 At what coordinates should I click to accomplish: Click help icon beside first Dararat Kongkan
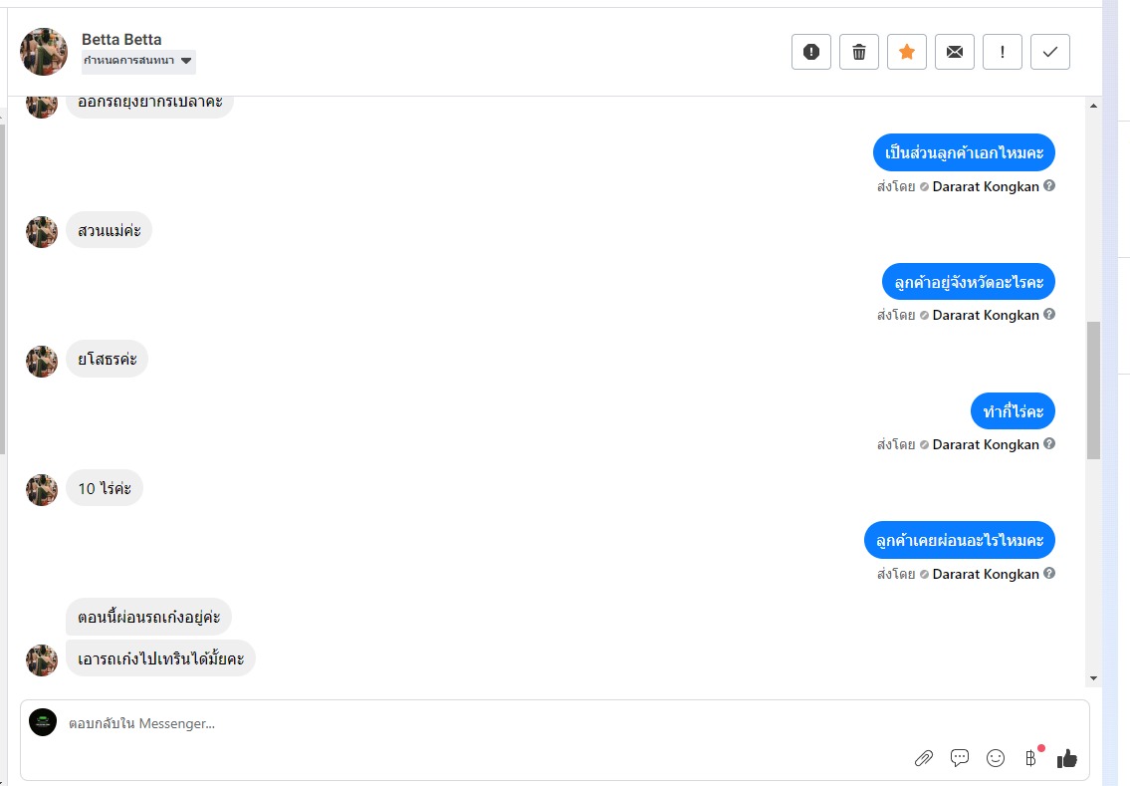pyautogui.click(x=1049, y=185)
